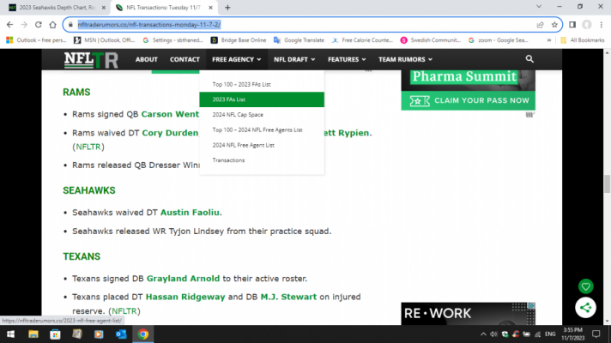Click the taskbar clock showing 3:55 PM

click(572, 334)
